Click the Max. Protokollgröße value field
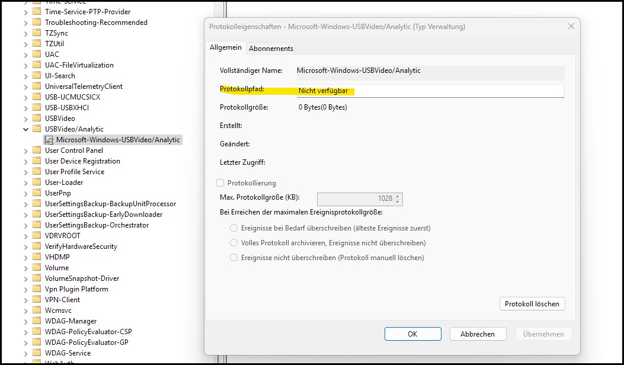 click(x=355, y=198)
